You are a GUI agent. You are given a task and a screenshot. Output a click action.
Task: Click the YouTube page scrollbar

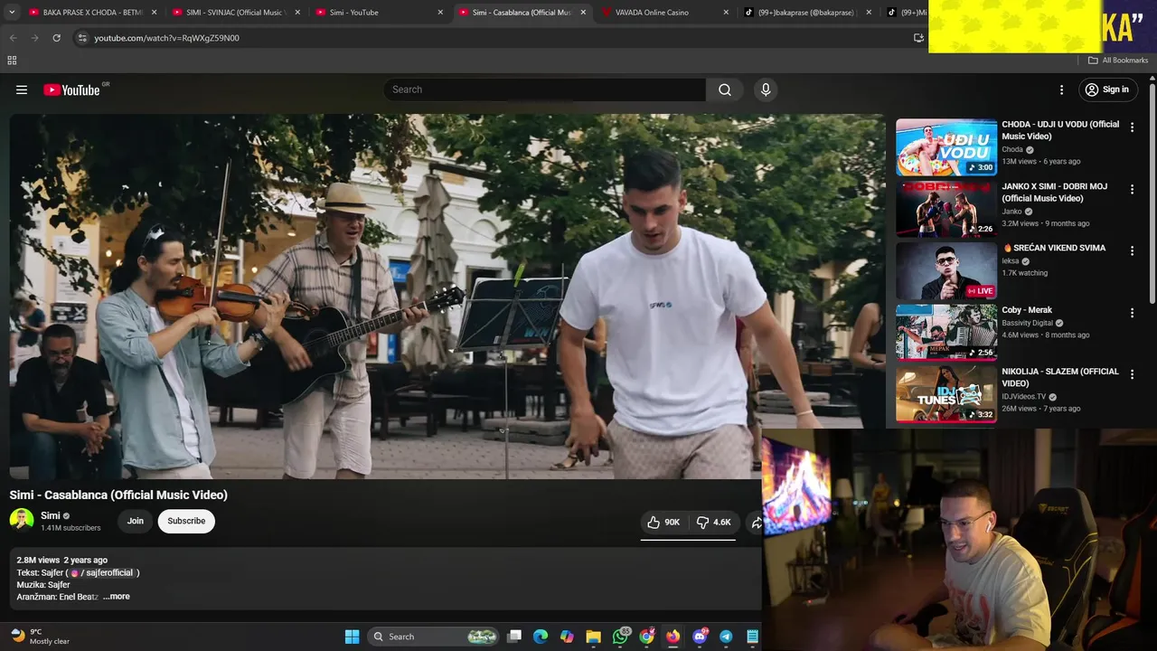1152,194
